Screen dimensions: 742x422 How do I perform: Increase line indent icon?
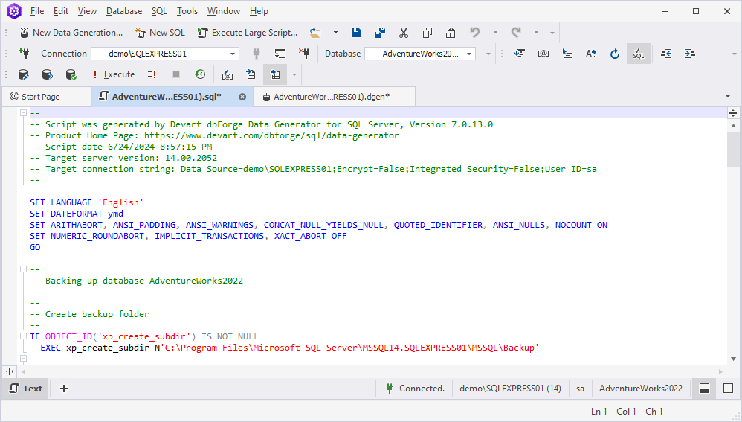point(689,54)
